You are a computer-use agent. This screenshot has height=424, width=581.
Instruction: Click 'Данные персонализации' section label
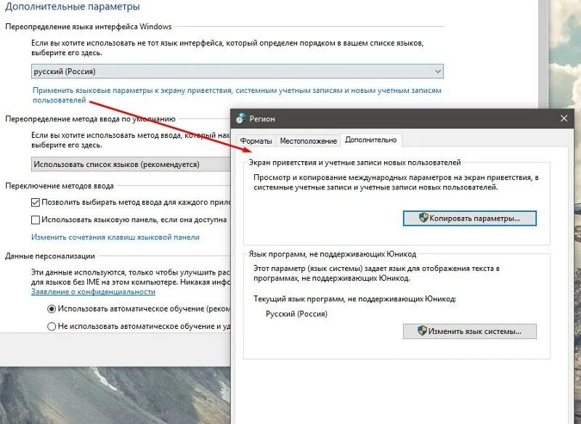coord(50,256)
